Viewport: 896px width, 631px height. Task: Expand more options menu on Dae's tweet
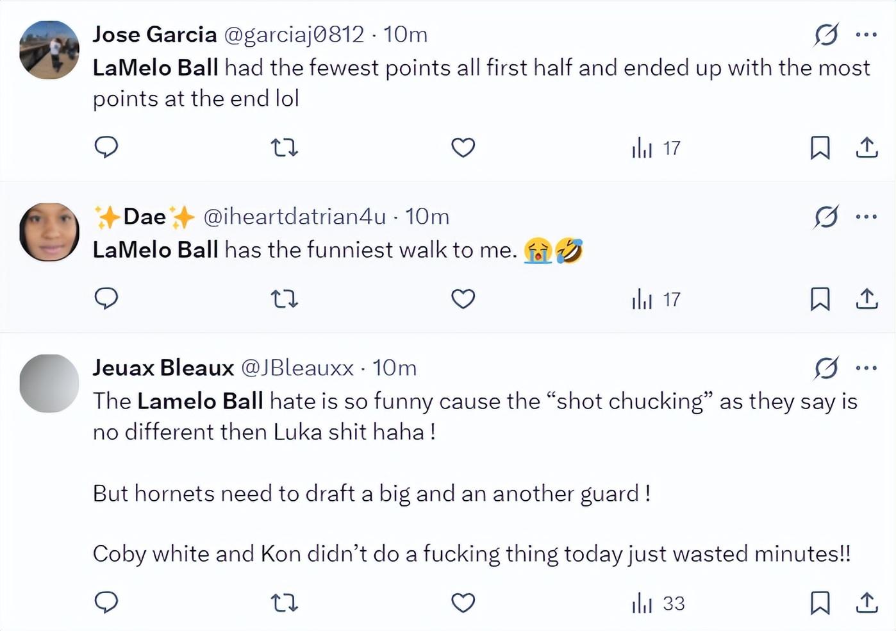point(867,217)
